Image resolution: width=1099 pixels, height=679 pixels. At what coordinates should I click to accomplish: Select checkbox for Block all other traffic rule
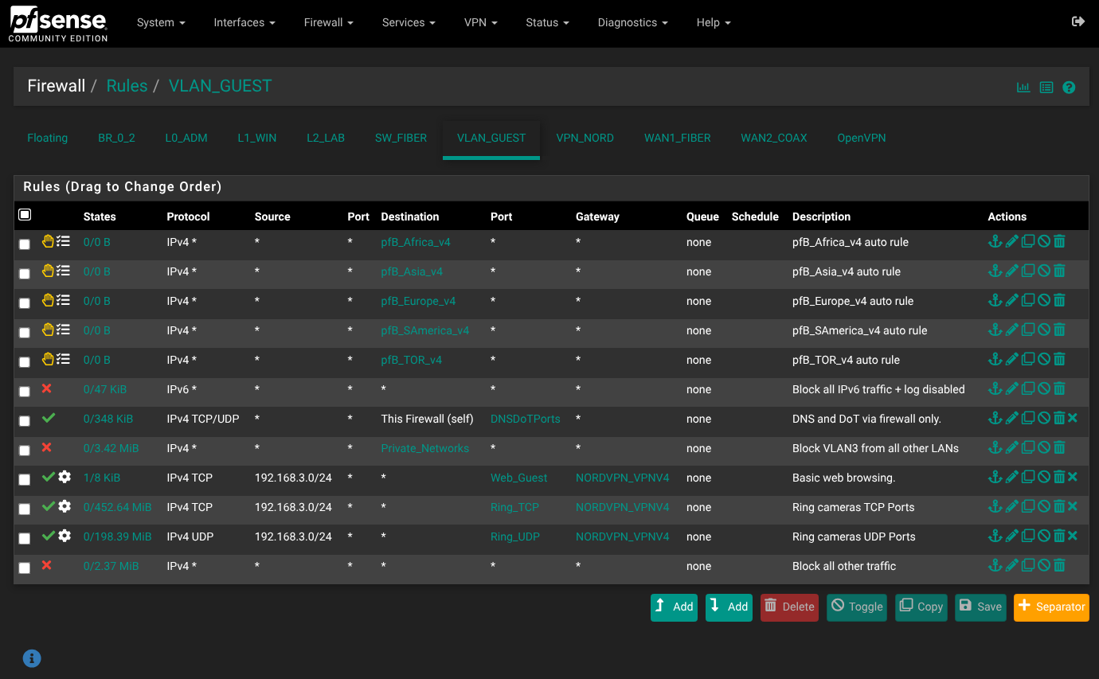(x=25, y=568)
